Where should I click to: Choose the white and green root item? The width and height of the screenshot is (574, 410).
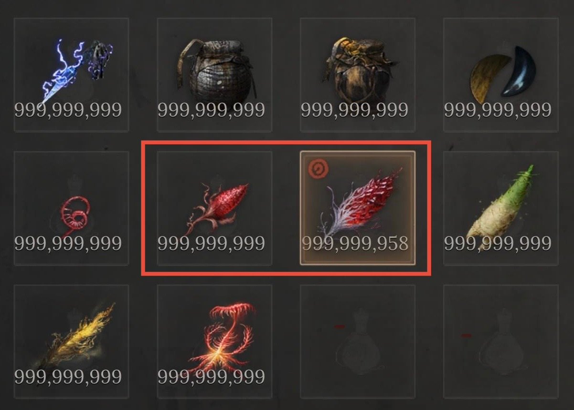501,208
